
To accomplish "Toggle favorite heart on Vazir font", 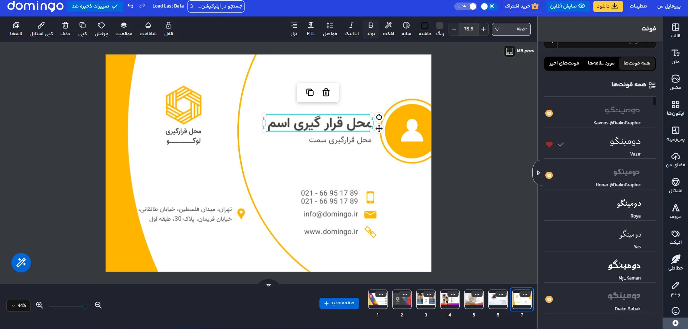I will (549, 144).
